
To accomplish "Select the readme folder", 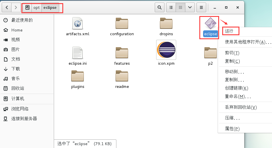I will tap(122, 76).
